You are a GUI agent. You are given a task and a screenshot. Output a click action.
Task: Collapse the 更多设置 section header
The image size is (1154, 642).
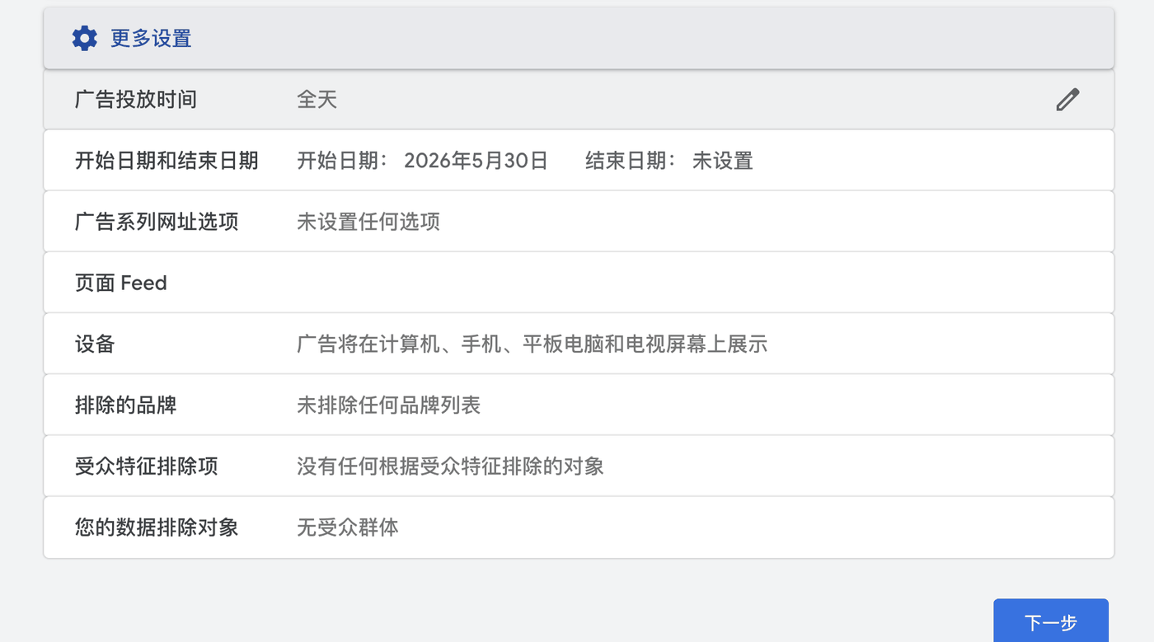579,39
